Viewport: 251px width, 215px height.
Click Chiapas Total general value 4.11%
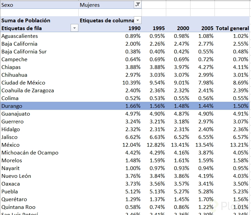point(241,67)
